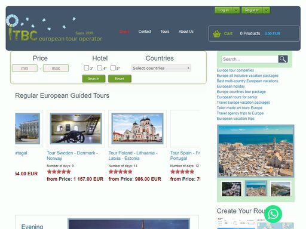Viewport: 306px width, 229px height.
Task: Click the Orthodox cathedral tour thumbnail
Action: click(137, 128)
